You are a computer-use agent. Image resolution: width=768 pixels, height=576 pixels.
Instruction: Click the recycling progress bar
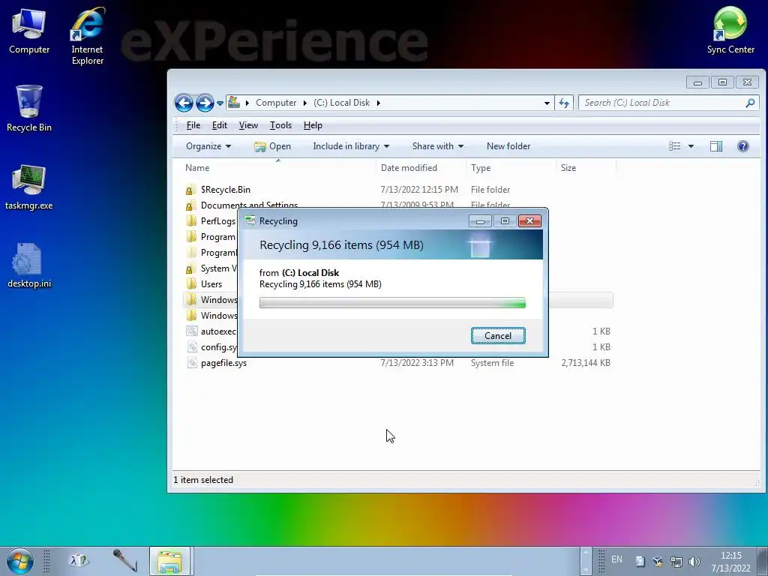392,303
